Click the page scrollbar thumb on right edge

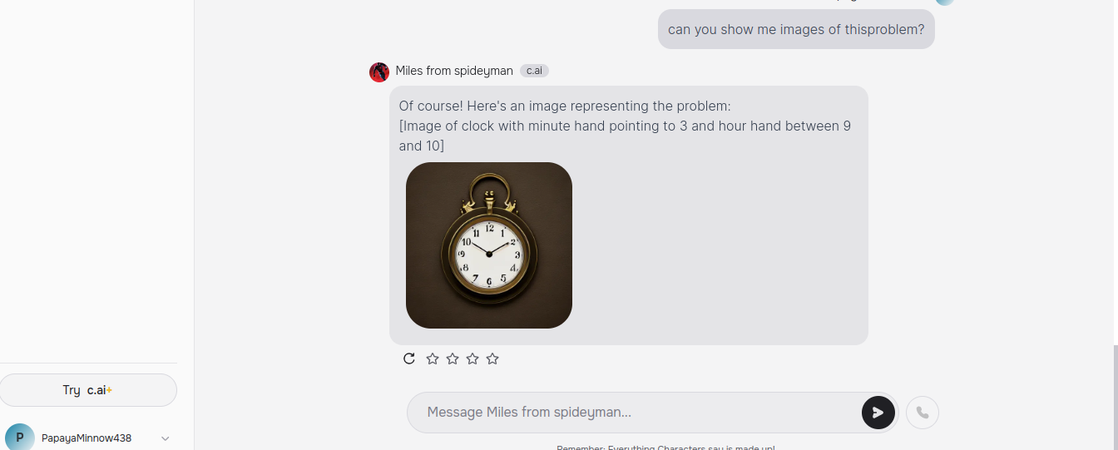pyautogui.click(x=1114, y=398)
